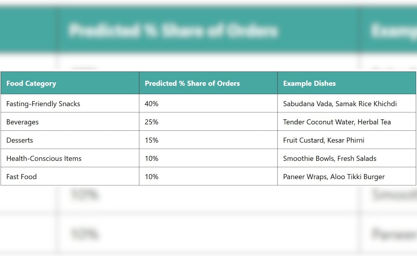The height and width of the screenshot is (256, 417).
Task: Select the Paneer Wraps, Aloo Tikki Burger cell
Action: pos(334,177)
